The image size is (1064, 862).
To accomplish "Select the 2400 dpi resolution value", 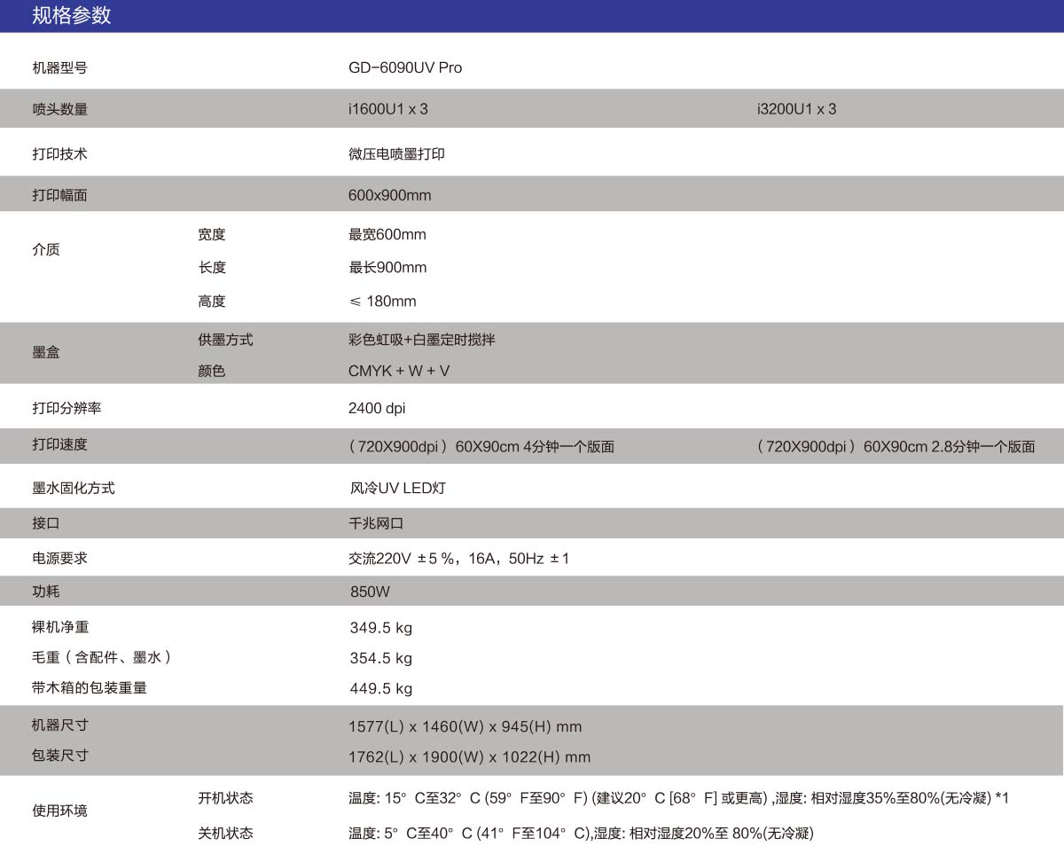I will [x=377, y=409].
